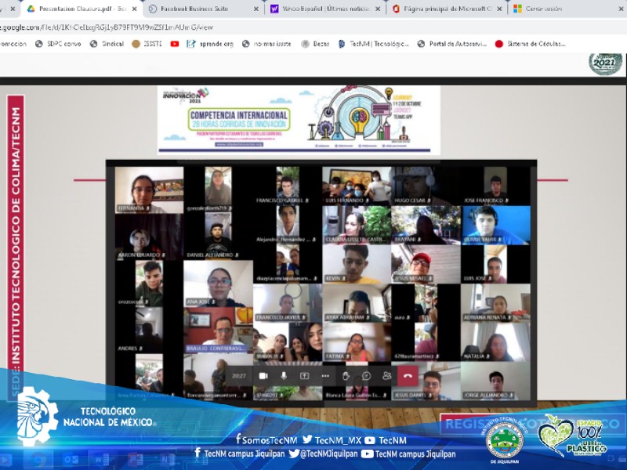This screenshot has width=627, height=470.
Task: Select the DANIEL ALEJANDRO video tile
Action: [218, 235]
